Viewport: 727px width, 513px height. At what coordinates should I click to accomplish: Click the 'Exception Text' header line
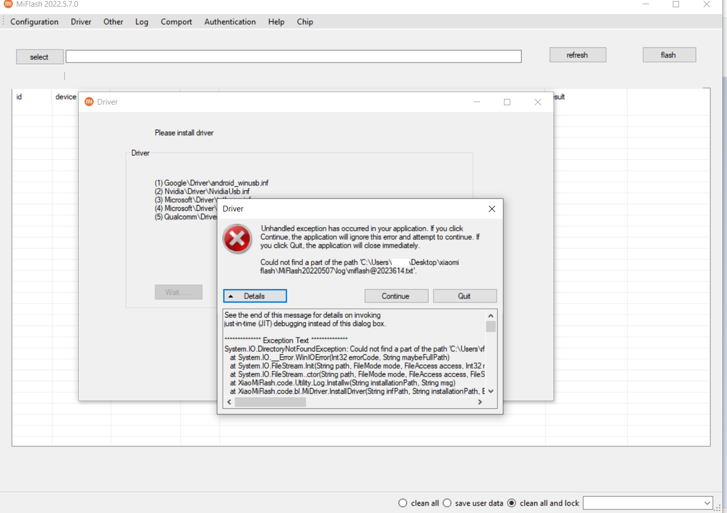pos(286,340)
